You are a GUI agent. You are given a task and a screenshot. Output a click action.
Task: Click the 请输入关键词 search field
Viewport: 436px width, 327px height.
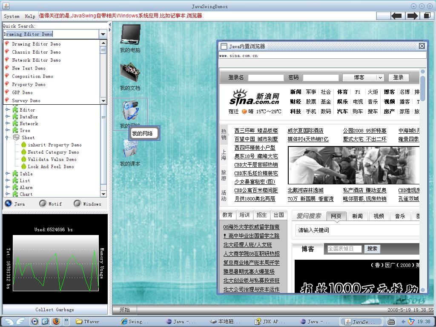pyautogui.click(x=357, y=230)
